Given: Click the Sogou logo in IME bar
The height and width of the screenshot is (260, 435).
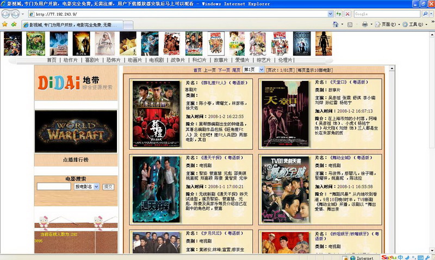Looking at the screenshot, I should [x=389, y=257].
